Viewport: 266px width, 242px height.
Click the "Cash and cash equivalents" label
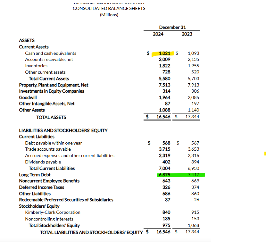(51, 53)
